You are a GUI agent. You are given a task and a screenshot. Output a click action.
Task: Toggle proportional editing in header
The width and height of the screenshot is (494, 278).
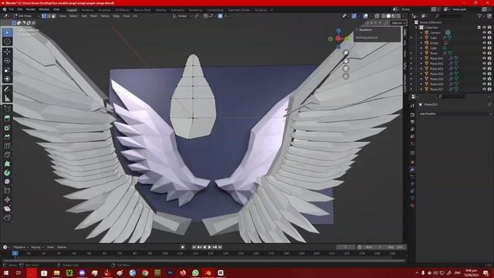click(220, 15)
